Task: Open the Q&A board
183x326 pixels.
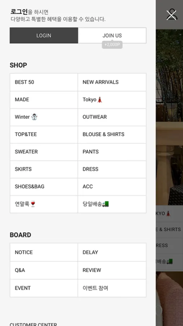Action: (44, 270)
